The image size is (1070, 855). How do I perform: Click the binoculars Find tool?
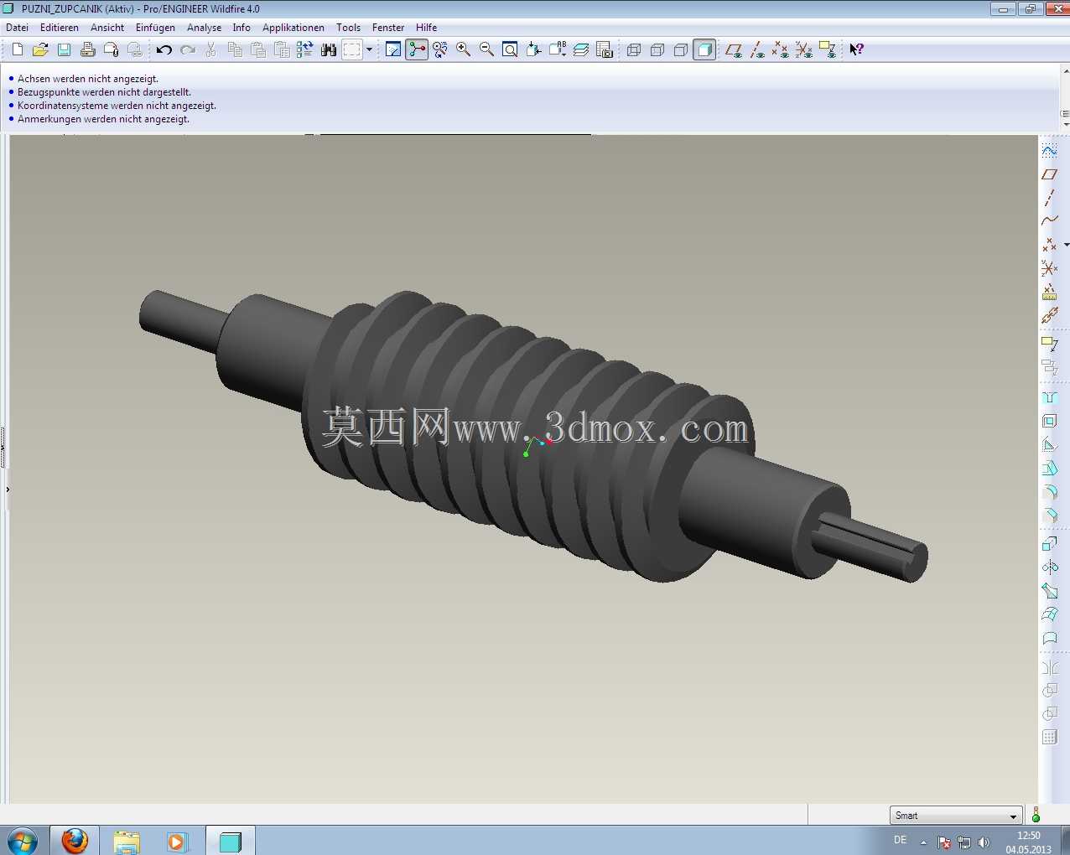[329, 49]
